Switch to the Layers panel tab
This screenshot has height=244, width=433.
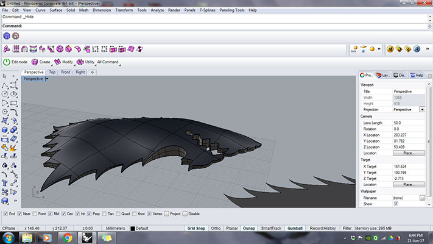(383, 75)
